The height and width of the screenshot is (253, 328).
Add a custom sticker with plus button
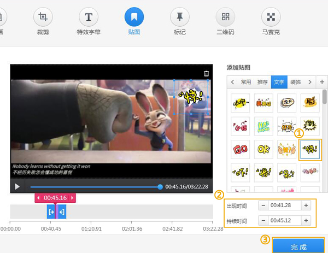pos(322,82)
